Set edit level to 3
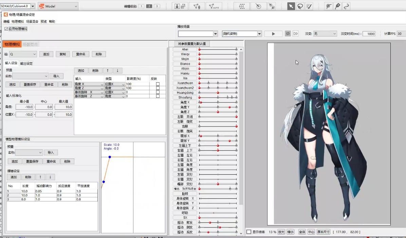 [x=157, y=6]
